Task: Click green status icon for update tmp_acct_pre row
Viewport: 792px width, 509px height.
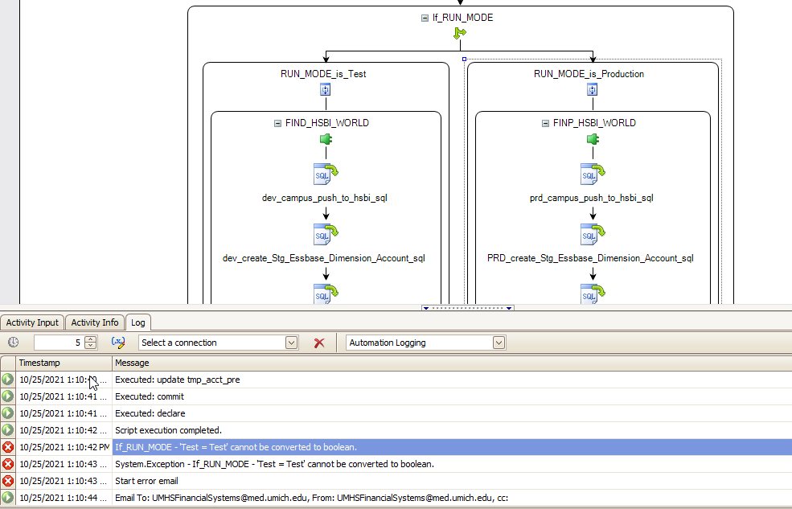Action: (x=7, y=380)
